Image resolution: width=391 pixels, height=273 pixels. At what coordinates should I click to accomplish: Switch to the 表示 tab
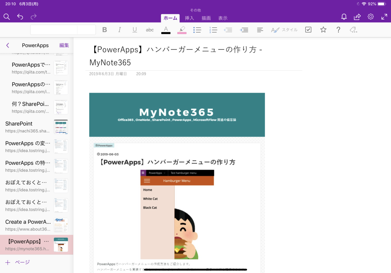(223, 18)
